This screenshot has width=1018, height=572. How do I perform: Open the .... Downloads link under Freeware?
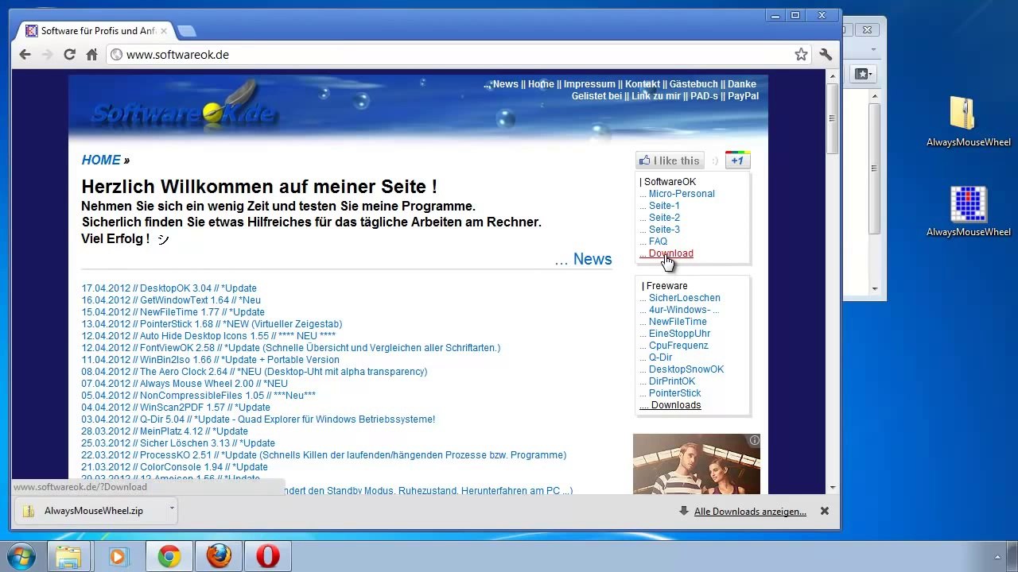(670, 405)
